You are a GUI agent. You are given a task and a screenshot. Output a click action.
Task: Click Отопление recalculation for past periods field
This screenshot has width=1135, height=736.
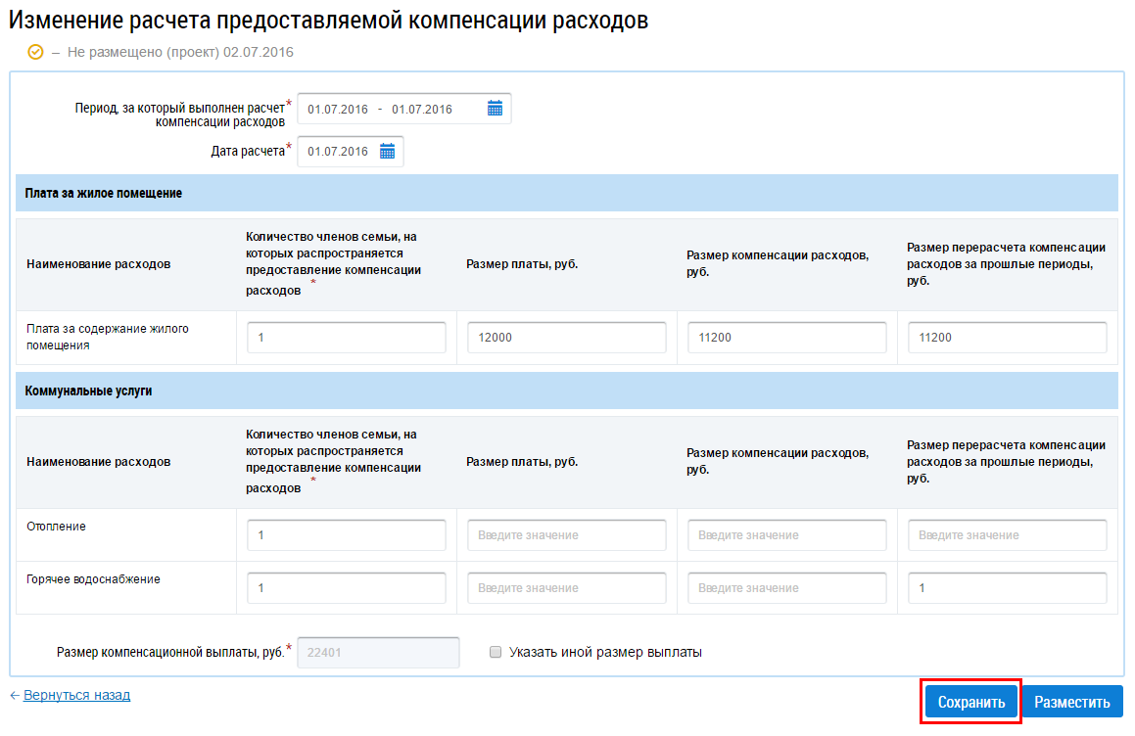(x=1007, y=535)
